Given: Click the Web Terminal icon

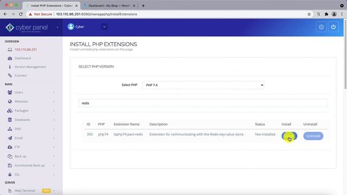Looking at the screenshot, I should coord(10,191).
